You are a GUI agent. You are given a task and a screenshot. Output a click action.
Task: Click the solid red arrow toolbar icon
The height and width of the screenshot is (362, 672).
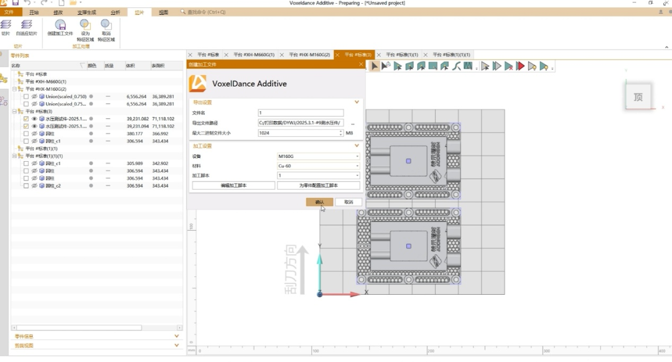tap(520, 66)
